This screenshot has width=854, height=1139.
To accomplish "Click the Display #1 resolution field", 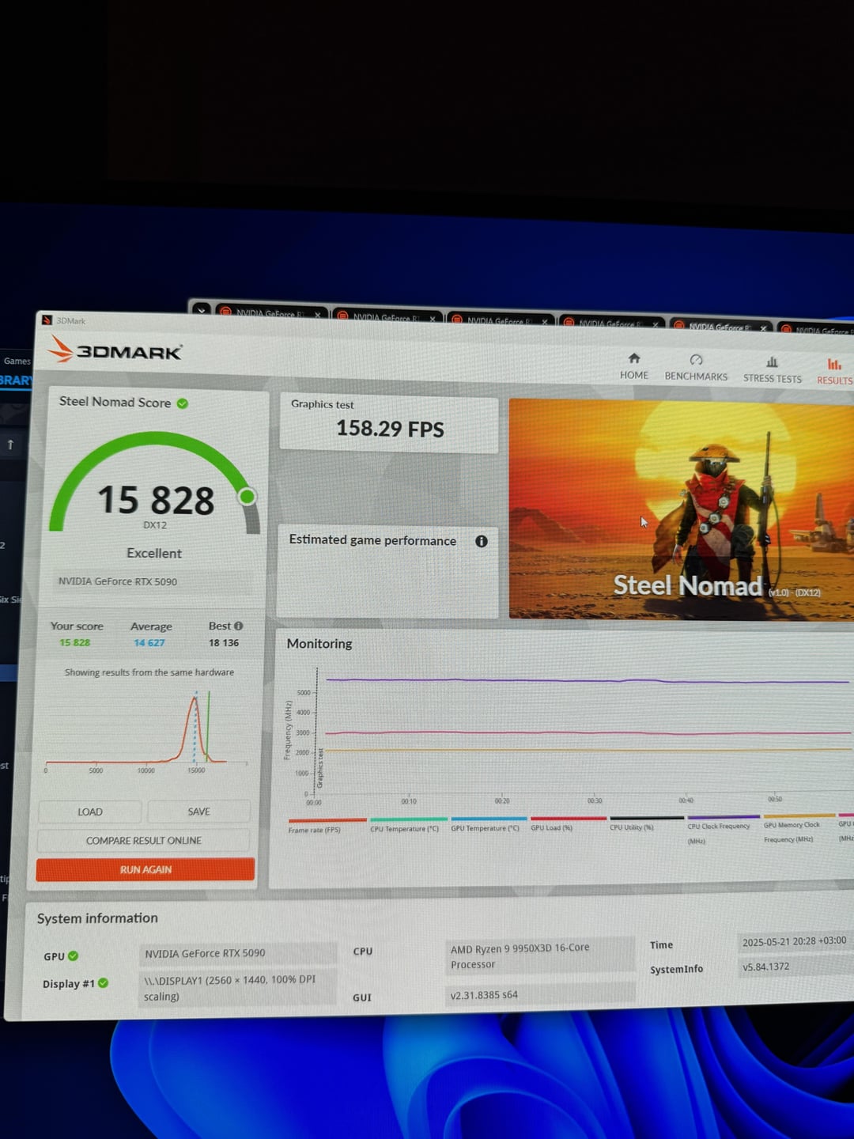I will pyautogui.click(x=238, y=988).
